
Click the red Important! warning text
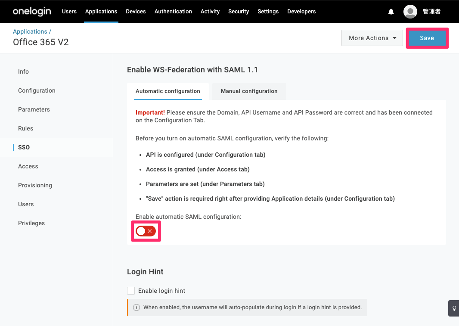click(x=150, y=112)
